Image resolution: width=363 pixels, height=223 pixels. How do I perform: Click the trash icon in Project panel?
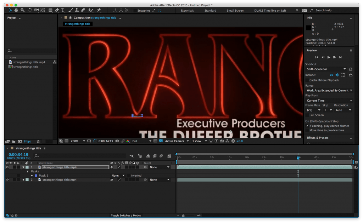coord(38,142)
